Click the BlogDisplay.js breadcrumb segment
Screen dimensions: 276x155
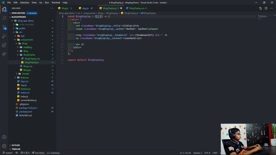tap(131, 13)
